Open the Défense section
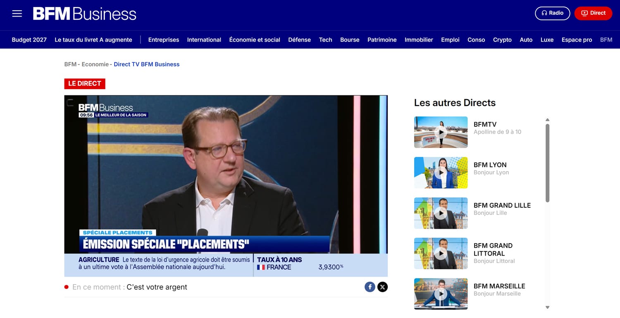Screen dimensions: 620x318 coord(299,40)
